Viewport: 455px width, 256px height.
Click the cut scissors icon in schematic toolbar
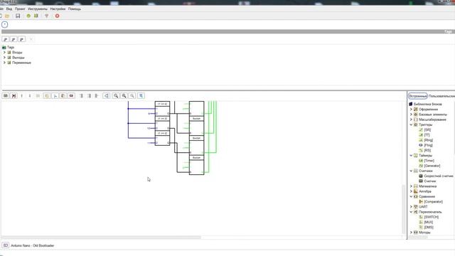pos(55,96)
